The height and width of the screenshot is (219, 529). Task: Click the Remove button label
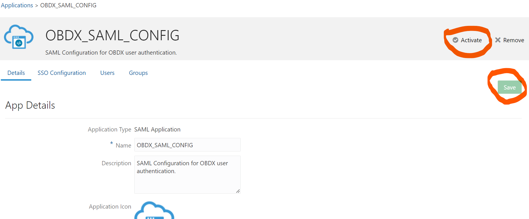pyautogui.click(x=514, y=40)
